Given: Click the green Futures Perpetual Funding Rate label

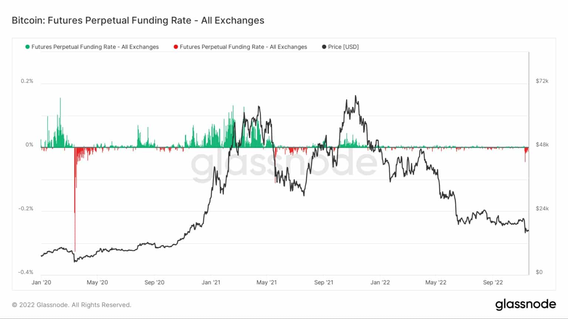Looking at the screenshot, I should coord(95,47).
